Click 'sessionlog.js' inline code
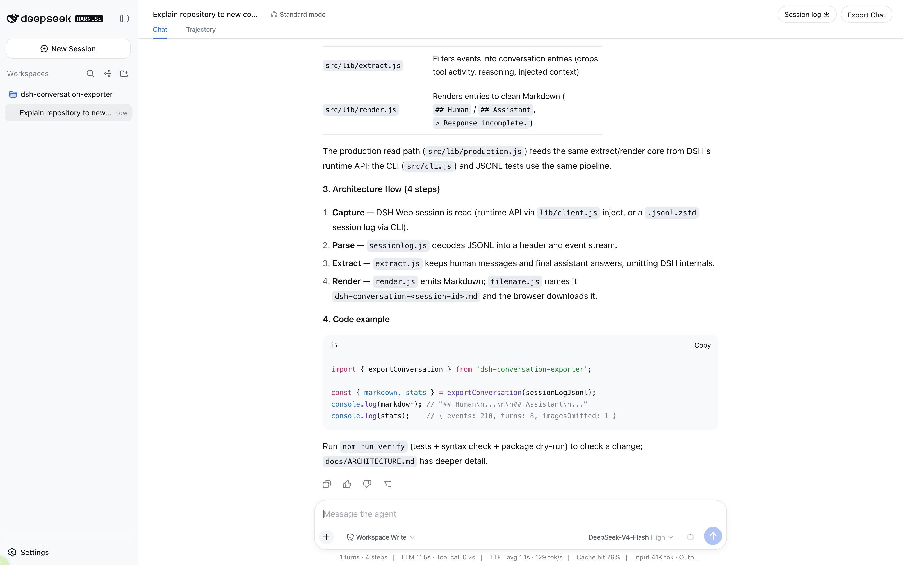Screen dimensions: 903x565 [398, 245]
